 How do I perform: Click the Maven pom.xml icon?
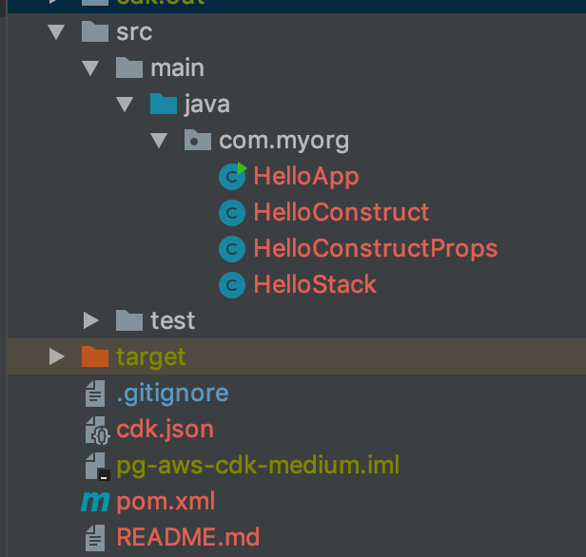(95, 502)
